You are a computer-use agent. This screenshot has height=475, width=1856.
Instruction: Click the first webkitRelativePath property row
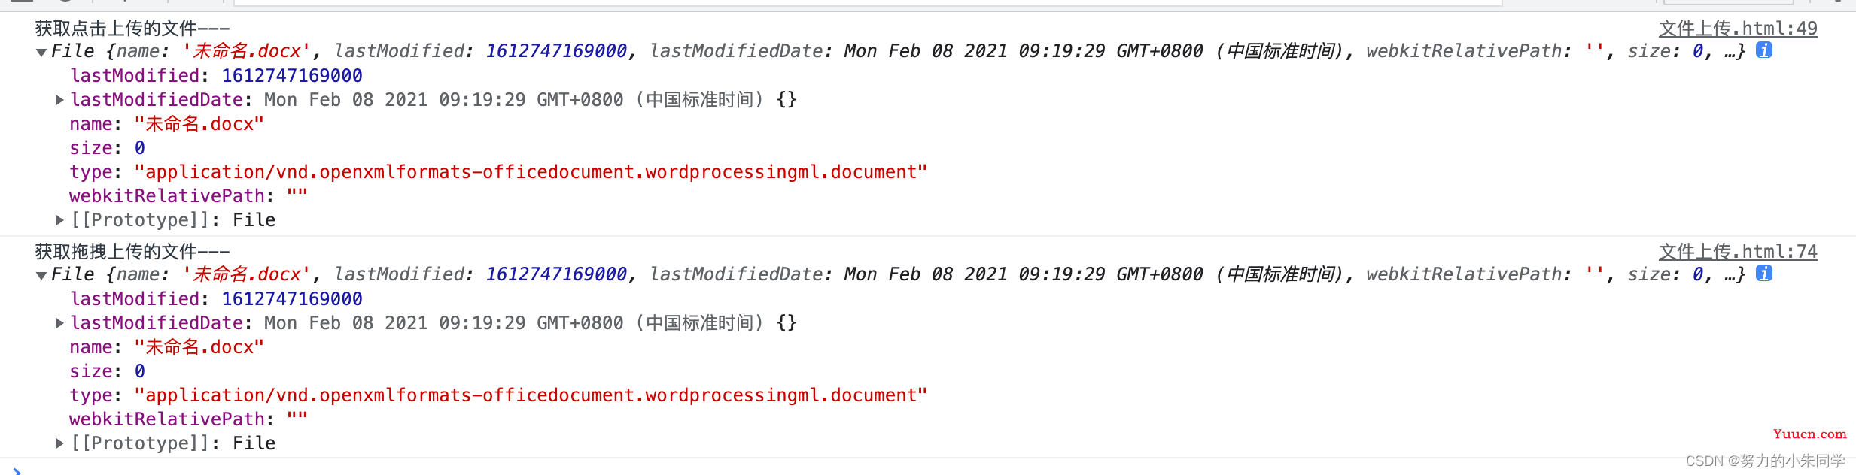[189, 196]
